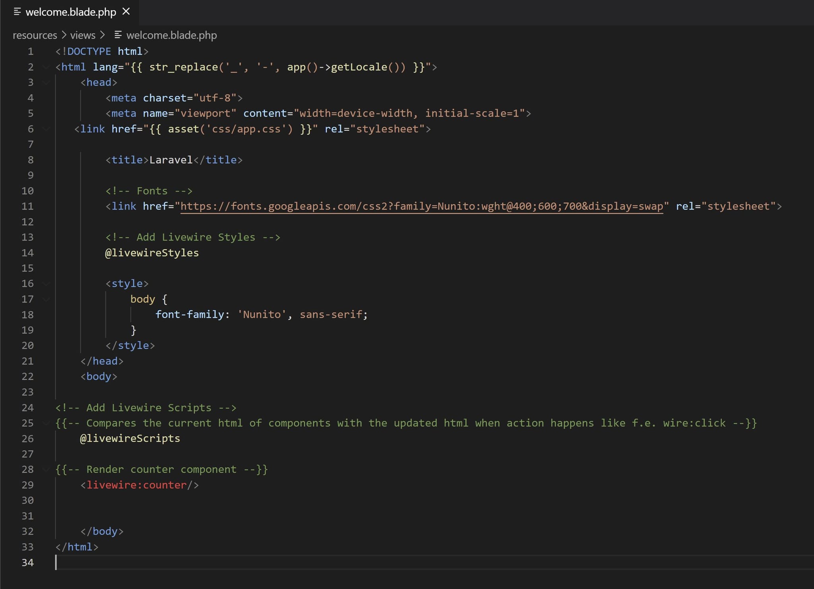Fold the Compares current html comment block
Screen dimensions: 814x589
click(47, 423)
